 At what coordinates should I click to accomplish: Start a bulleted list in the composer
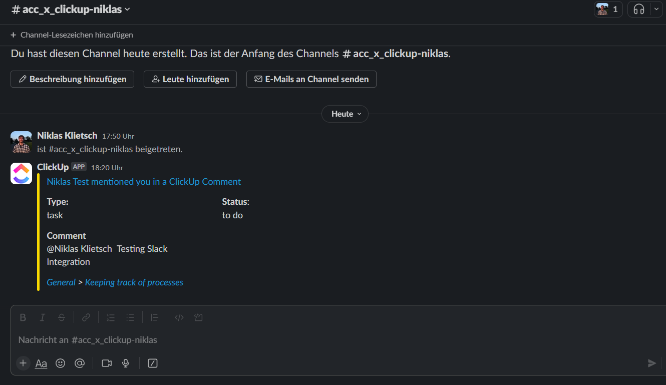(130, 317)
